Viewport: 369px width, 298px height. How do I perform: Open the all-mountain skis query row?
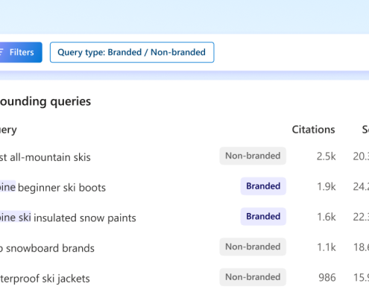coord(45,157)
